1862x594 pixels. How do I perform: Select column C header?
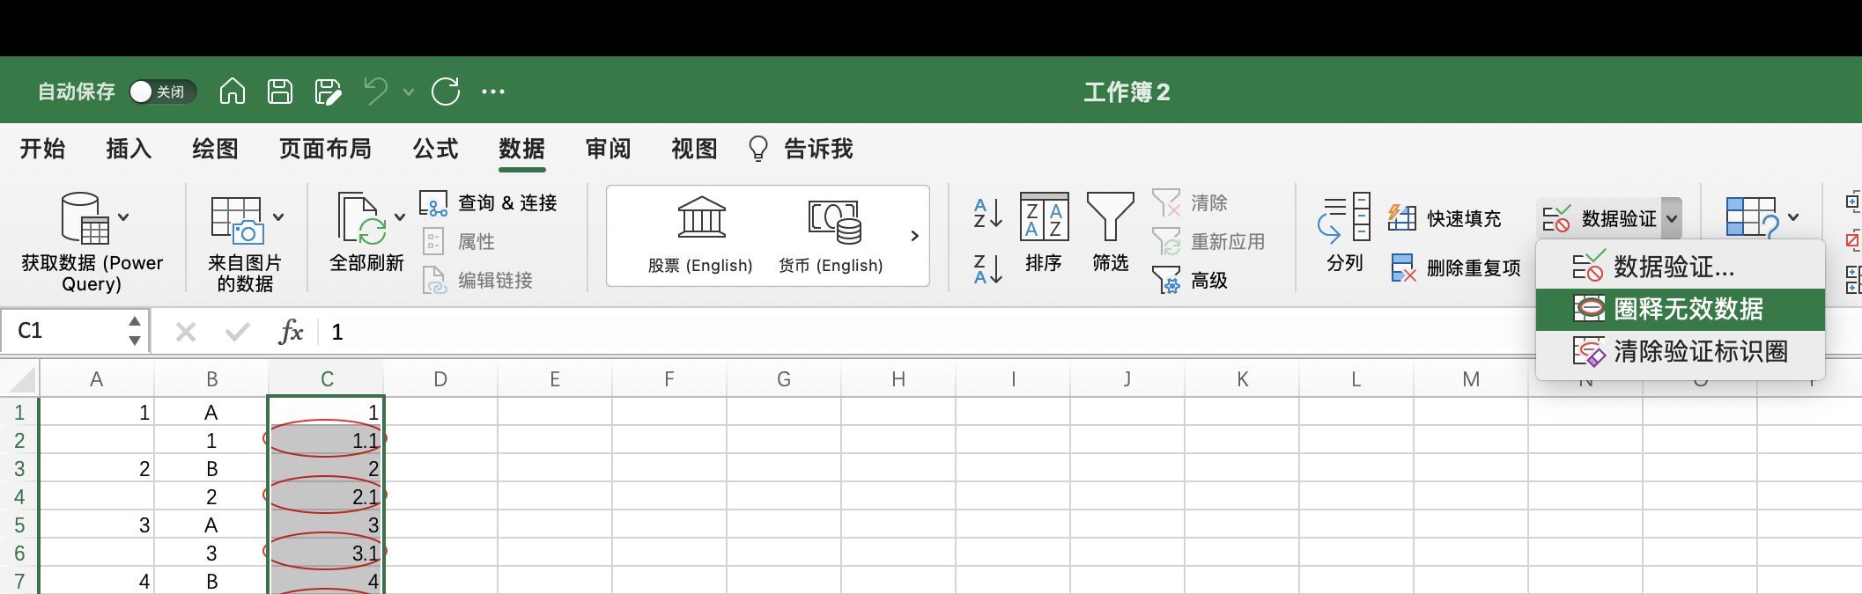click(x=327, y=379)
